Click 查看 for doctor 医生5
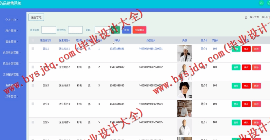The height and width of the screenshot is (140, 270). click(236, 122)
